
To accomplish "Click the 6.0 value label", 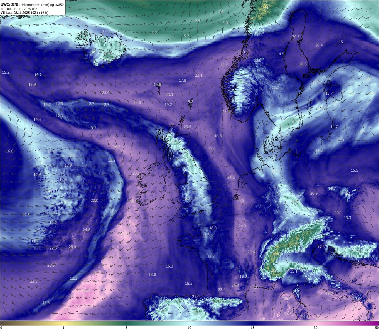I will [225, 23].
